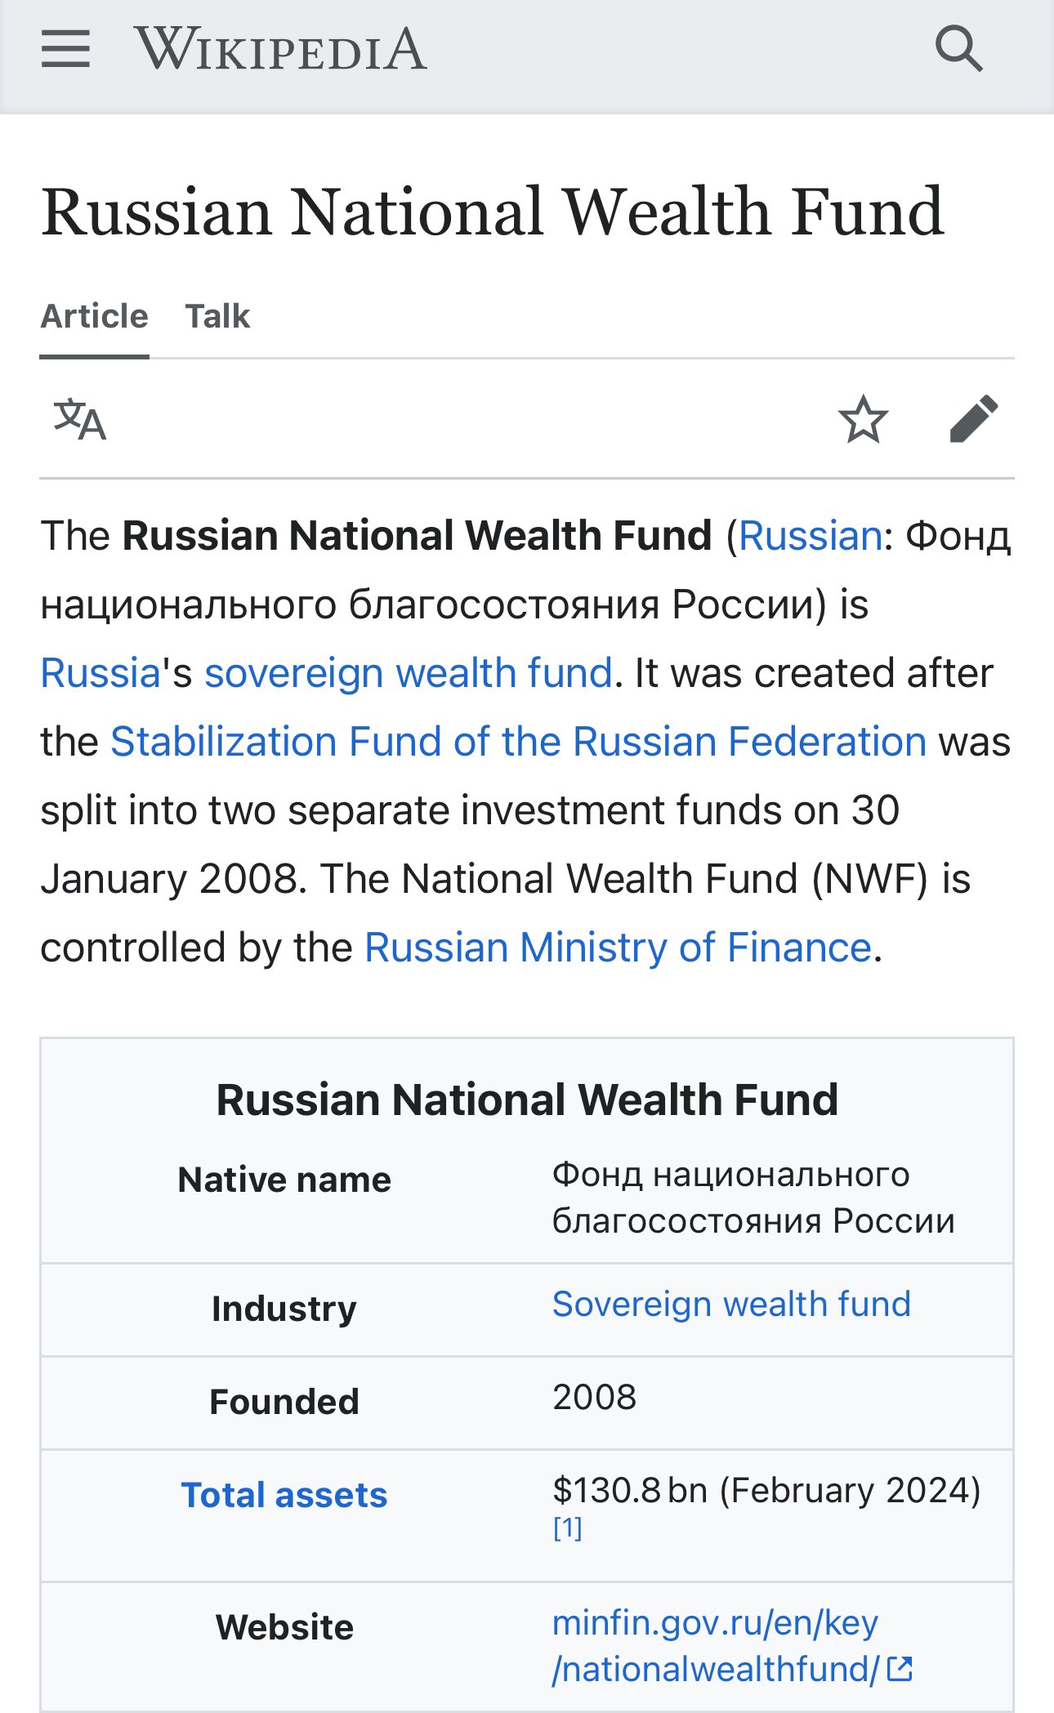This screenshot has width=1054, height=1713.
Task: Click the article title heading
Action: 493,212
